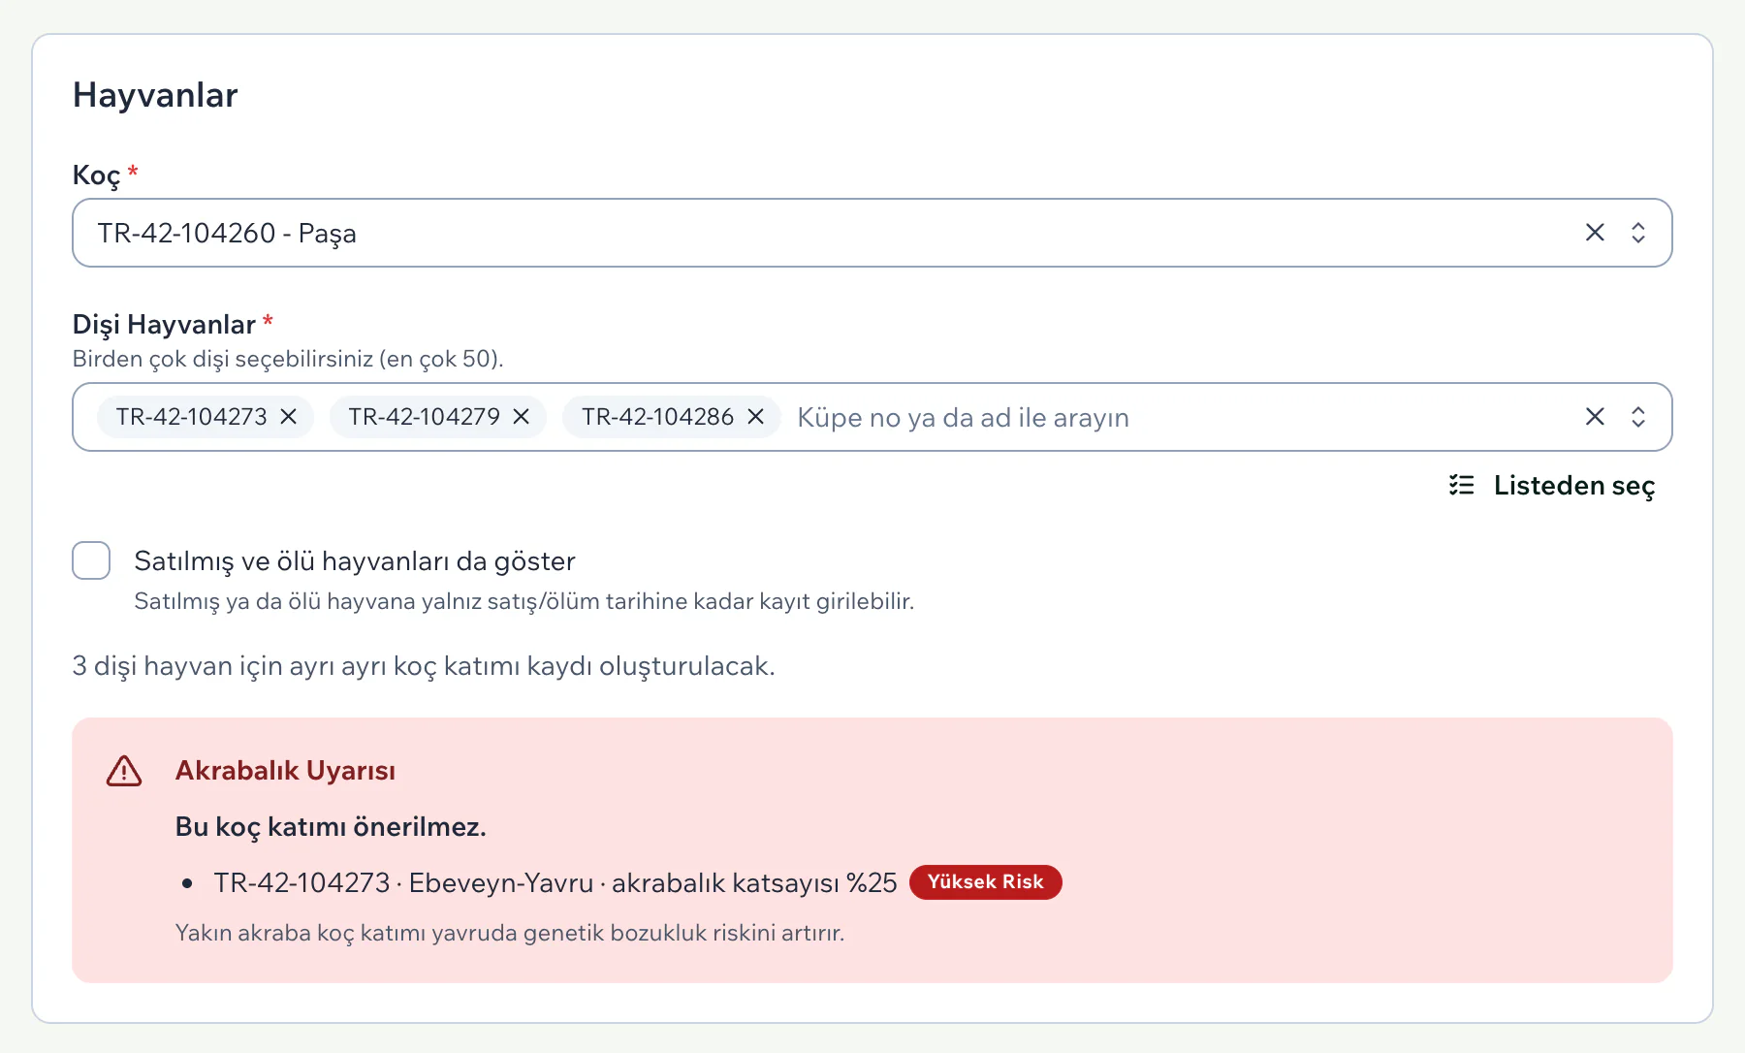Viewport: 1745px width, 1053px height.
Task: Click the Listeden seç button
Action: [x=1552, y=485]
